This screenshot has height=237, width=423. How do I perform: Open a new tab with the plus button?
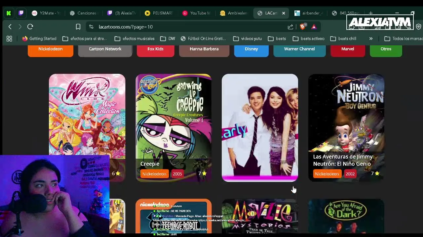click(x=371, y=13)
